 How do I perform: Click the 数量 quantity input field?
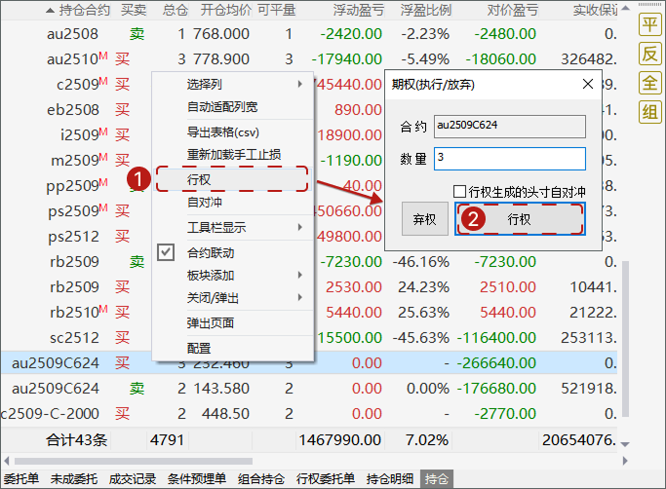(x=508, y=158)
